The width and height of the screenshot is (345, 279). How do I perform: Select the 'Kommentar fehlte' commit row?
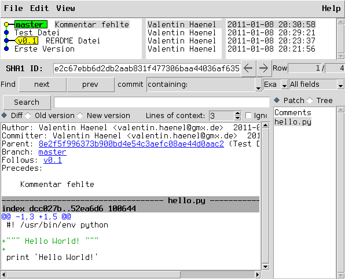tap(92, 24)
